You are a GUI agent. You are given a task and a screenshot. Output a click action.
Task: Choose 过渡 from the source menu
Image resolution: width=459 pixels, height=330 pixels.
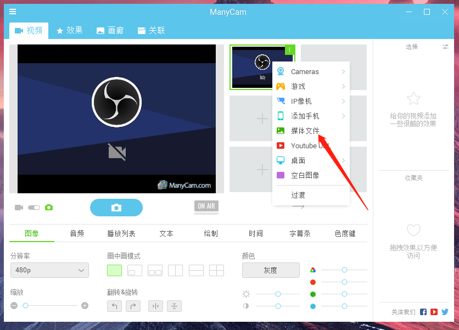[311, 195]
